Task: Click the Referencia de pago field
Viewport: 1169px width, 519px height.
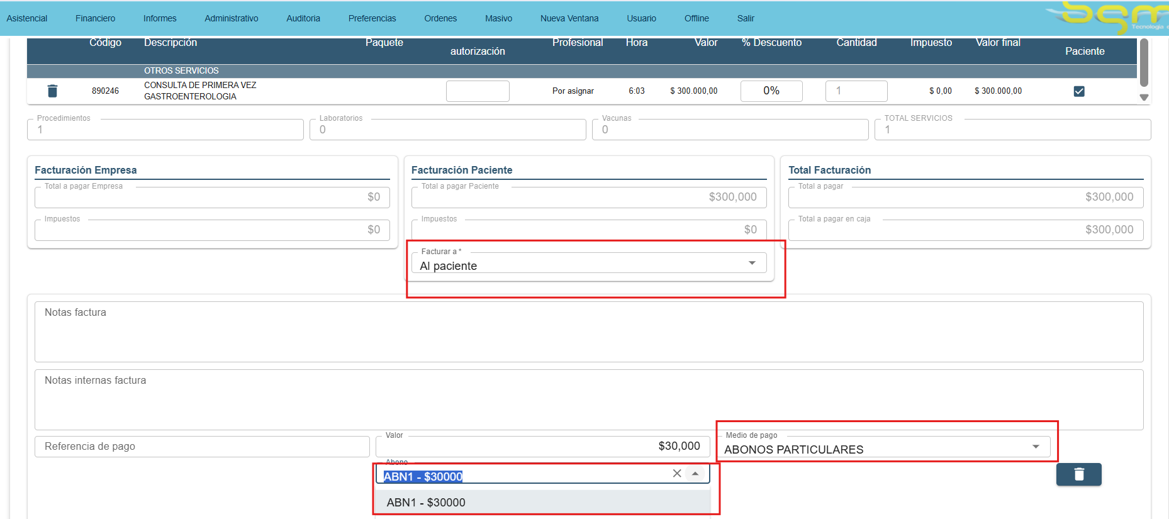Action: [202, 447]
